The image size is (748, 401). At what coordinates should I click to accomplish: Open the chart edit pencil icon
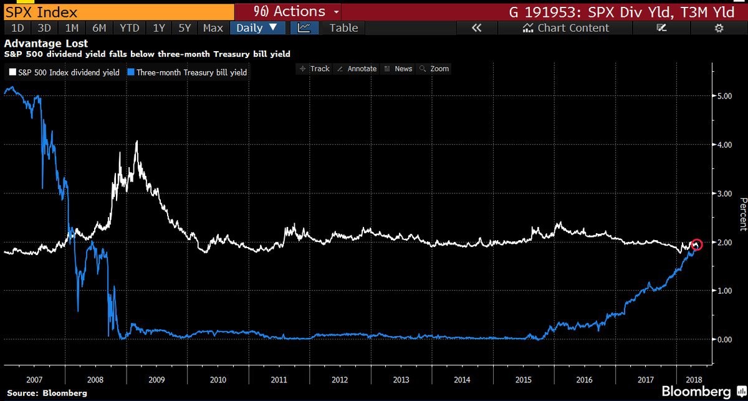662,27
